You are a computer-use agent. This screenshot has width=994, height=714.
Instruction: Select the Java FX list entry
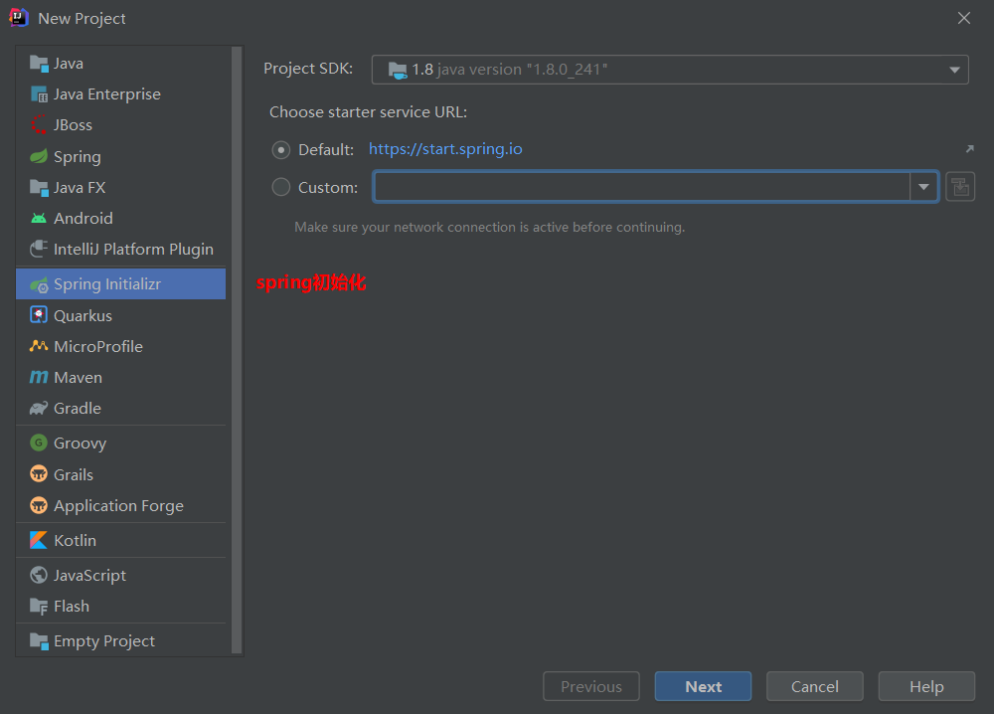tap(120, 188)
